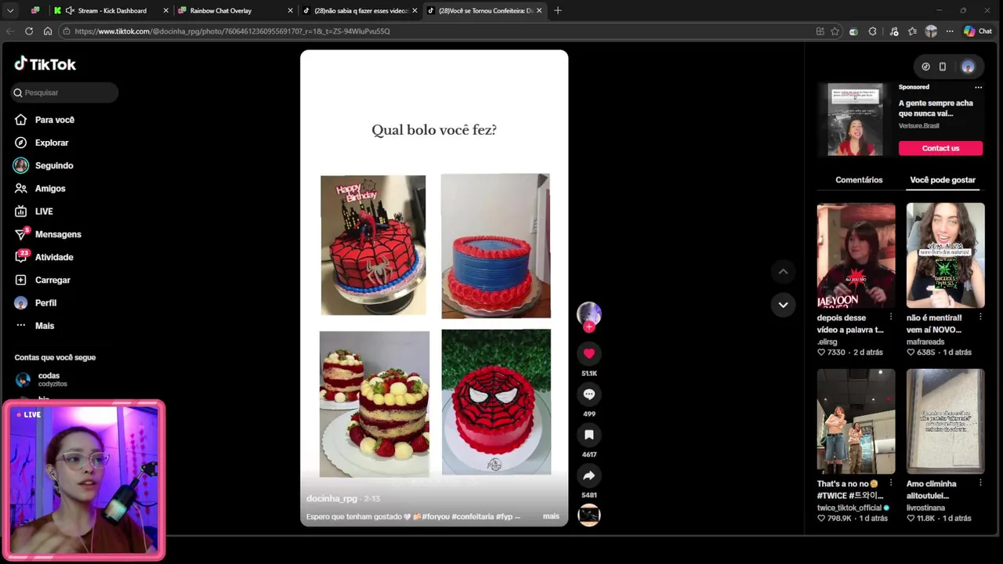This screenshot has height=564, width=1003.
Task: Open the tab search dropdown arrow
Action: pyautogui.click(x=10, y=11)
